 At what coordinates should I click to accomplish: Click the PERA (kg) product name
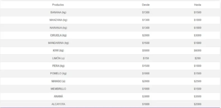(x=58, y=66)
